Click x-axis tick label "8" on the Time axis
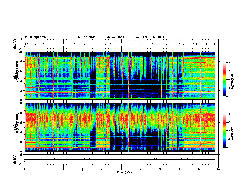Image resolution: width=246 pixels, height=190 pixels. coord(180,170)
